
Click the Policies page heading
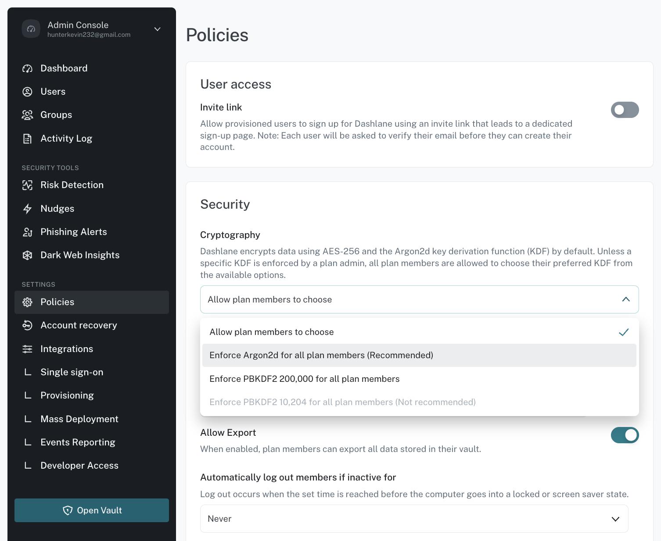pyautogui.click(x=217, y=35)
